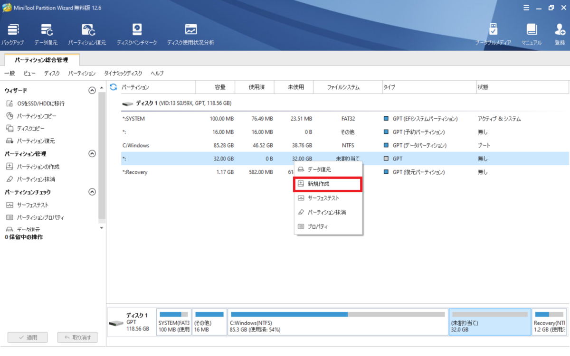Click GPT (EFIシステムパーティション) type cell
The height and width of the screenshot is (356, 570).
pyautogui.click(x=420, y=119)
